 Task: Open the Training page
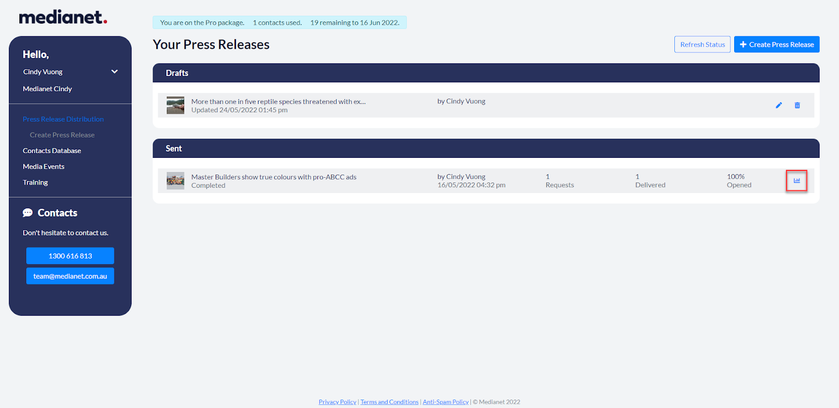point(35,182)
